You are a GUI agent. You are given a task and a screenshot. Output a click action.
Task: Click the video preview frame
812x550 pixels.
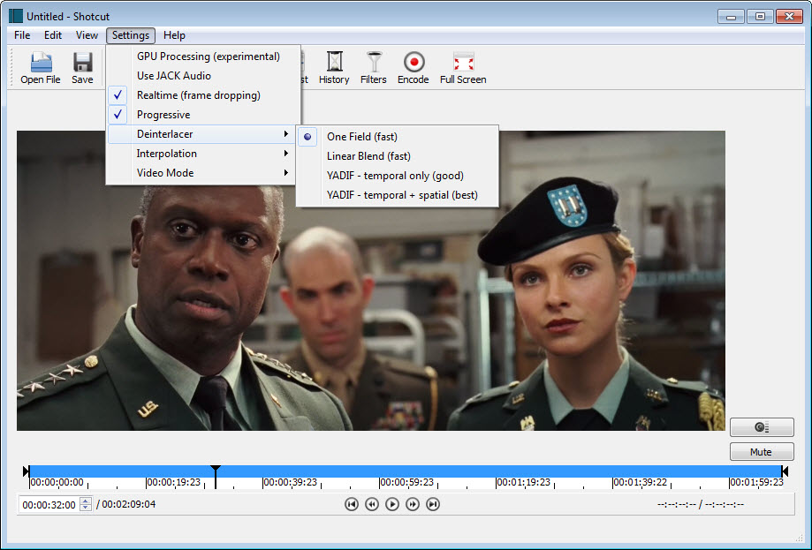371,281
